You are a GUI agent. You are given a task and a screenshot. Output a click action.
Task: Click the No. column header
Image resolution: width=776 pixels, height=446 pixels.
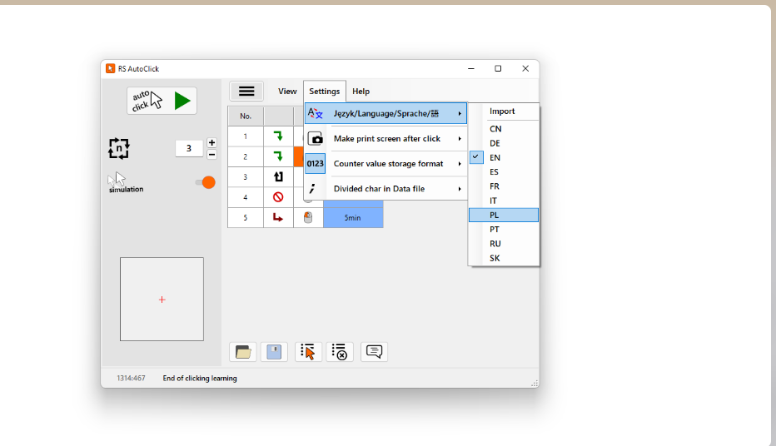click(x=246, y=116)
